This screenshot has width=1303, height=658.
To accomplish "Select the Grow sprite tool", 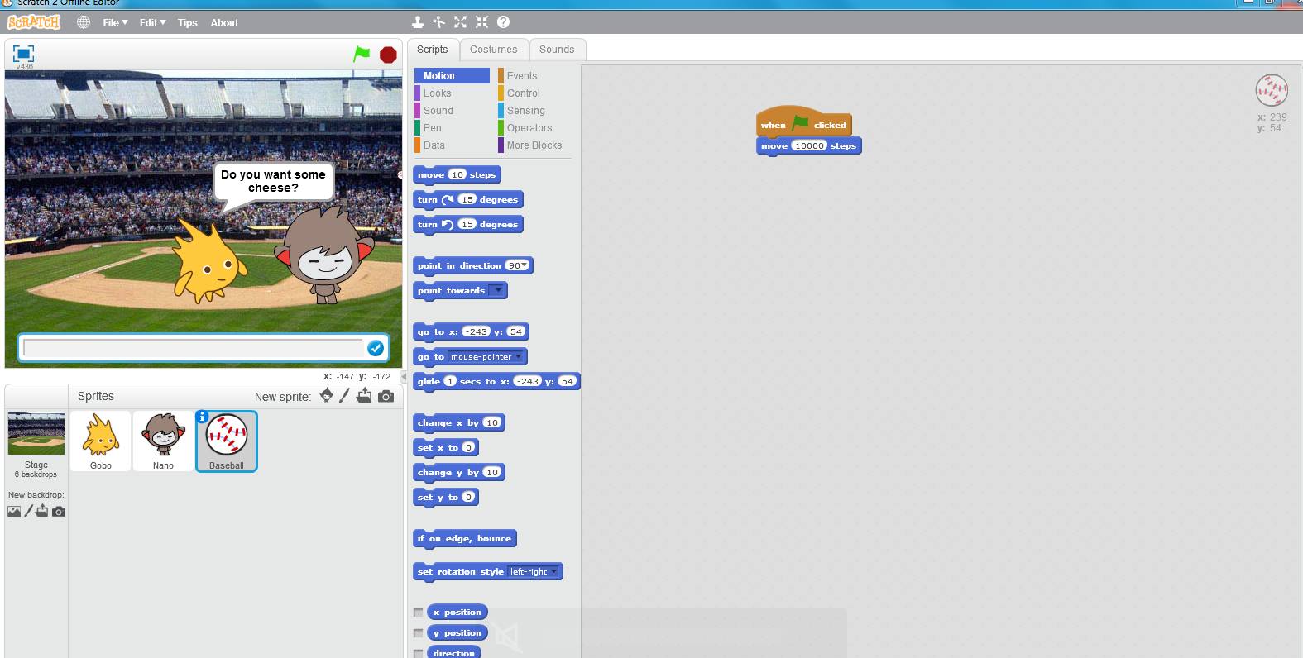I will coord(460,22).
